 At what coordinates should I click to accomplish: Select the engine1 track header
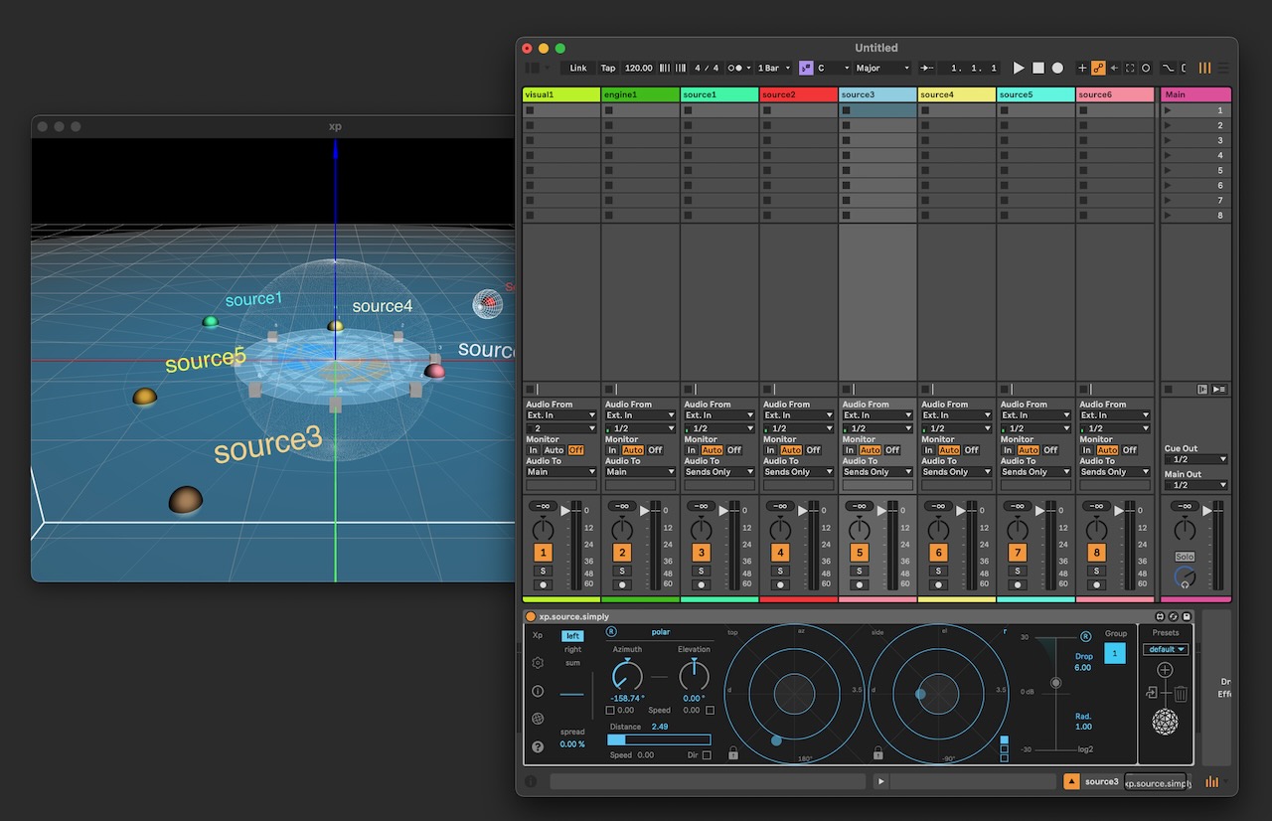click(640, 94)
